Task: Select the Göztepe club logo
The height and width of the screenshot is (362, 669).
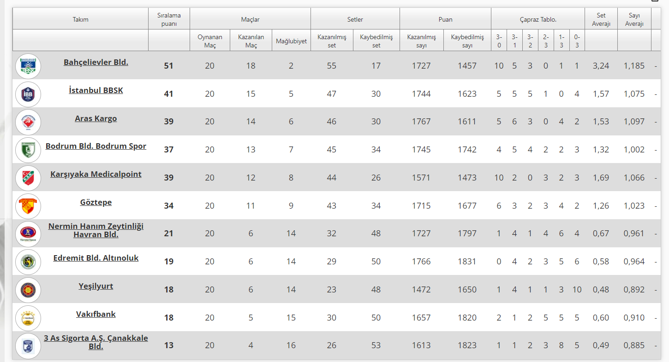Action: [x=28, y=206]
